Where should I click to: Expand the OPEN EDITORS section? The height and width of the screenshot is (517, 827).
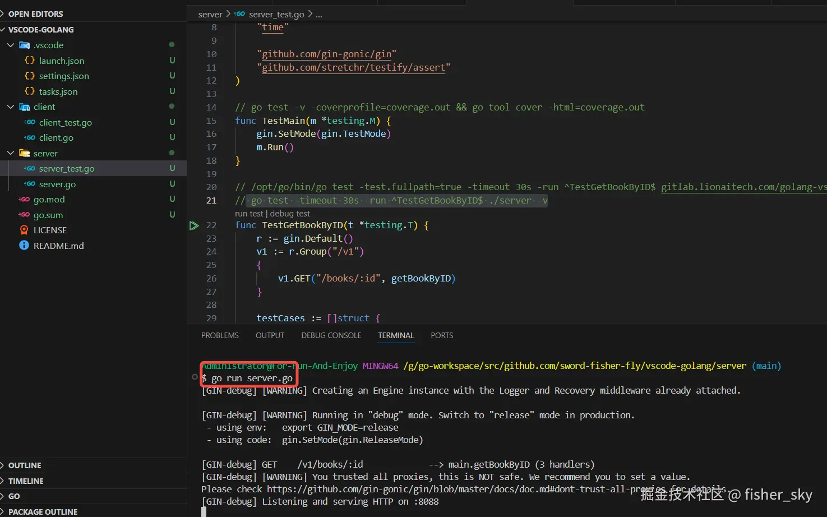coord(3,13)
